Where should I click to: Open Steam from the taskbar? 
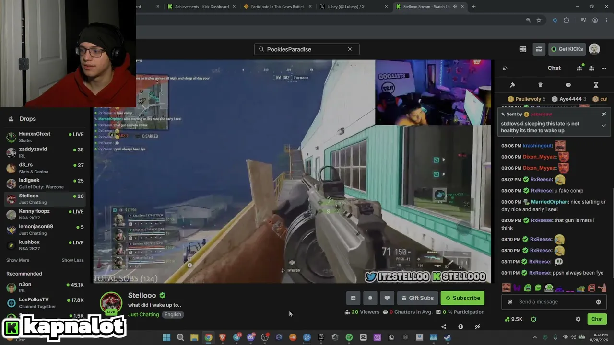coord(448,337)
